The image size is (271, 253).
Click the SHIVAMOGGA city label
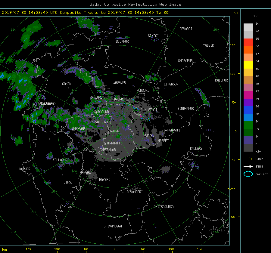pos(113,226)
